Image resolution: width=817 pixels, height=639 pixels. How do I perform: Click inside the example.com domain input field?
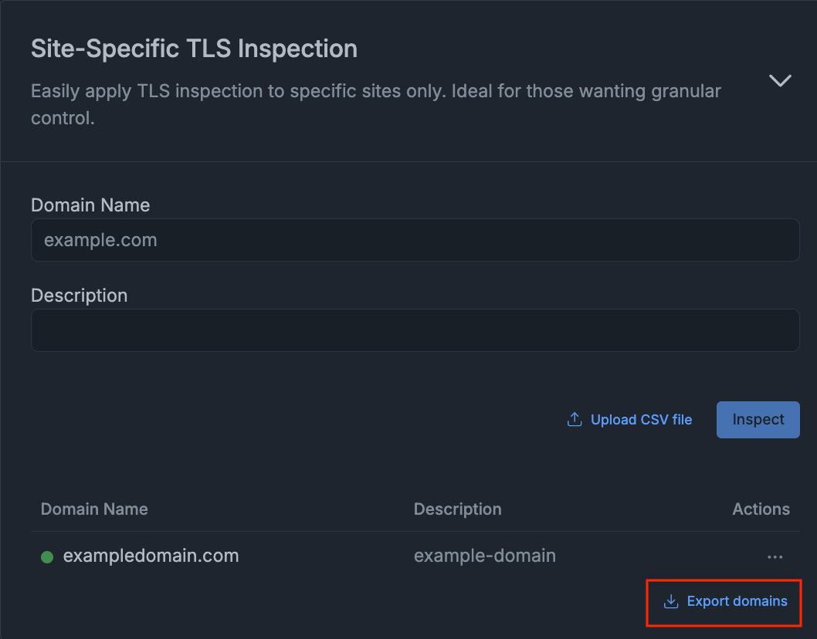pyautogui.click(x=415, y=240)
